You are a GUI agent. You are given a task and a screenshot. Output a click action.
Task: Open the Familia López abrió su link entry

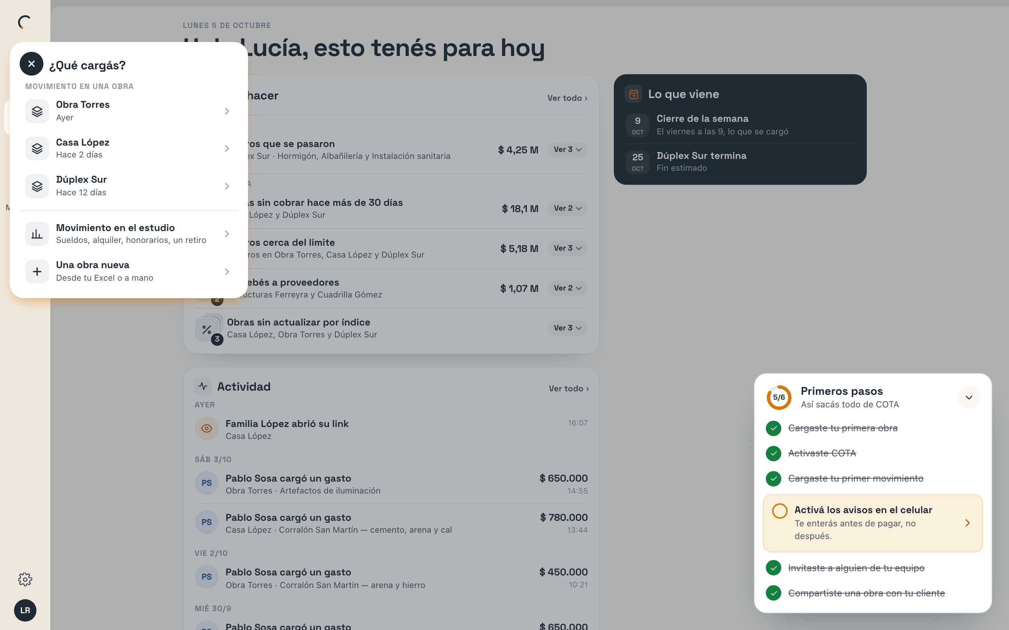[391, 429]
